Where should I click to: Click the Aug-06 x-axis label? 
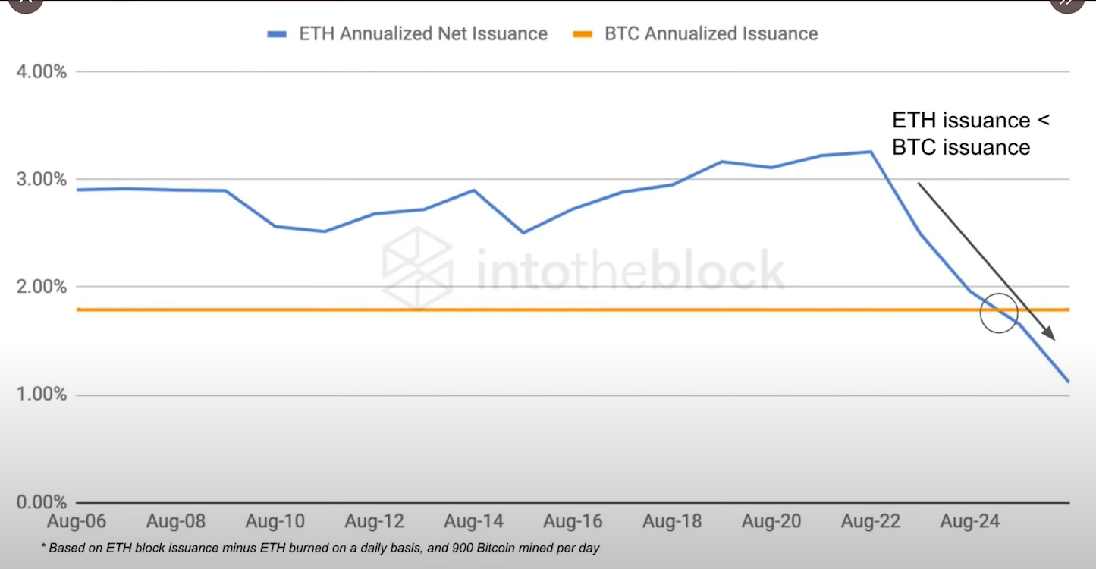coord(77,522)
